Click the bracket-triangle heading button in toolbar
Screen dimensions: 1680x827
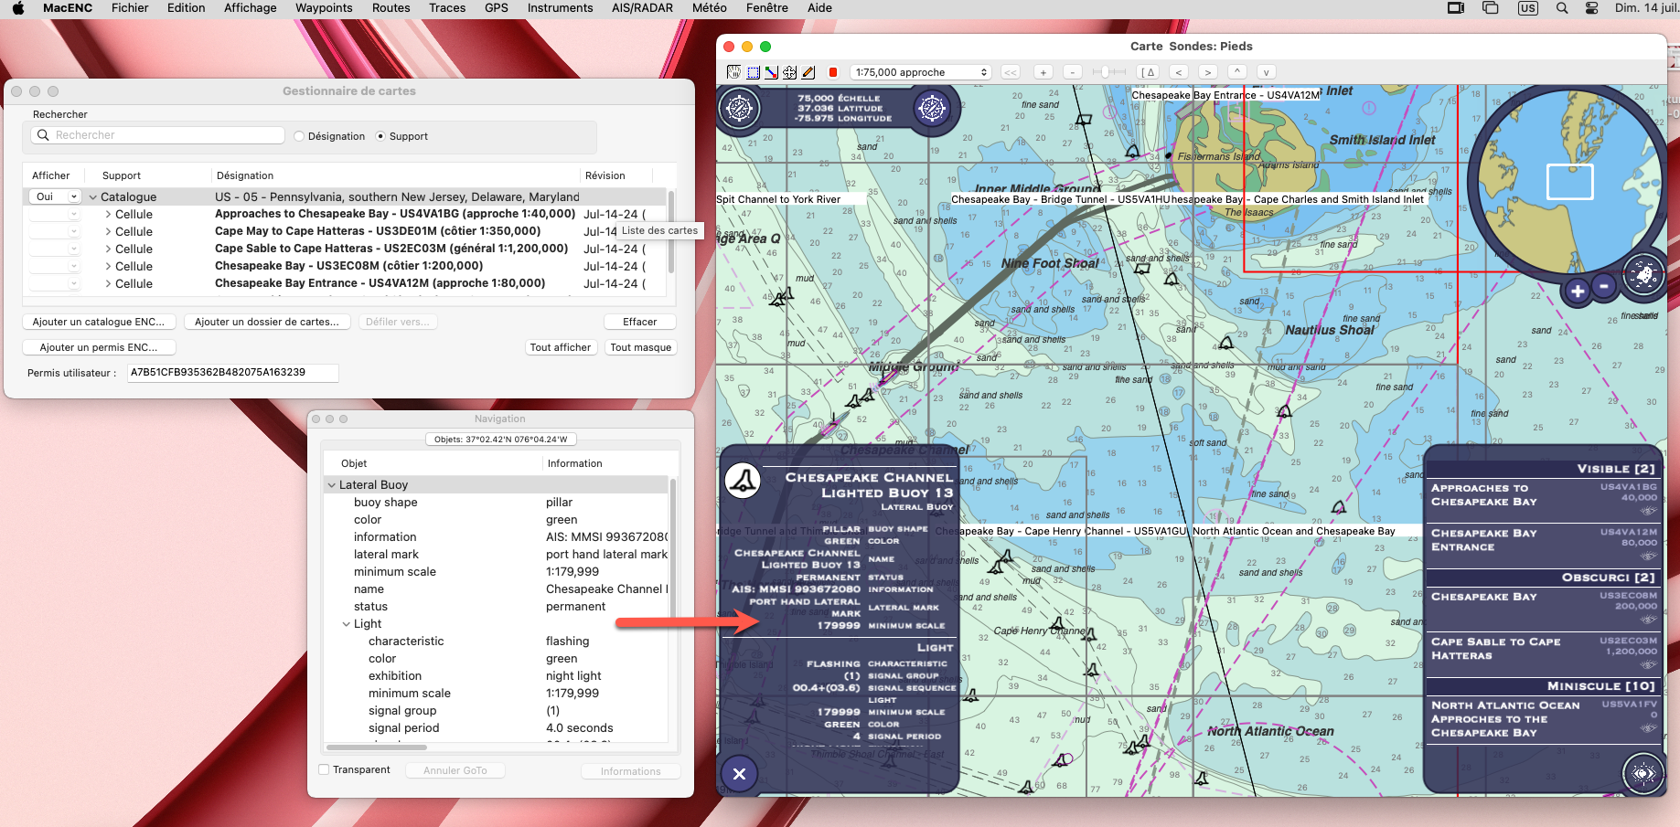pos(1149,72)
